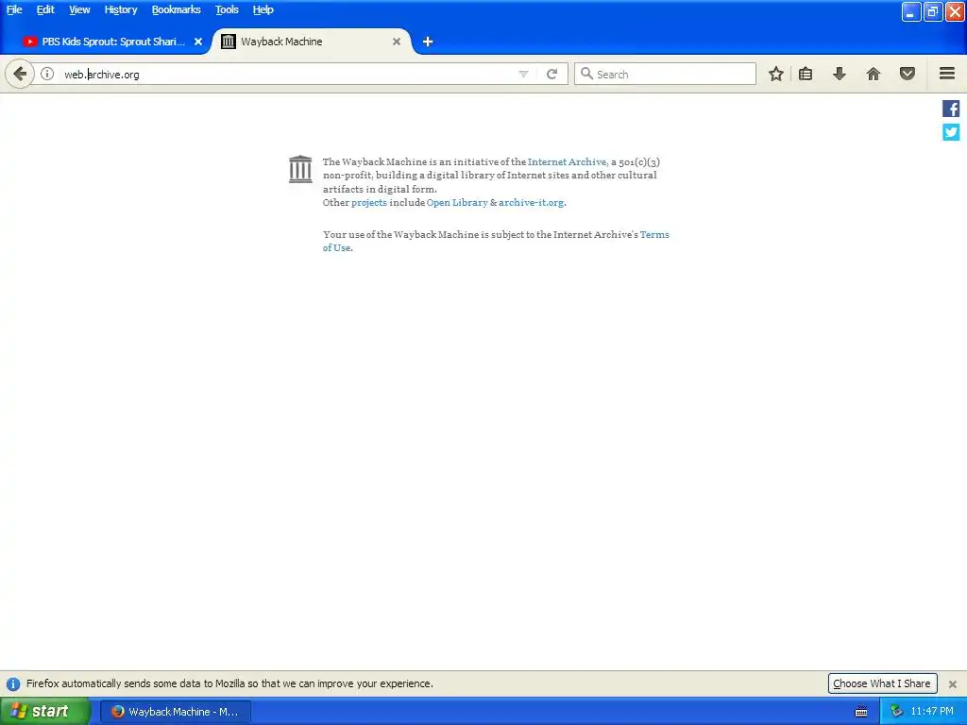Minimize the Firefox window
Image resolution: width=967 pixels, height=725 pixels.
coord(911,11)
